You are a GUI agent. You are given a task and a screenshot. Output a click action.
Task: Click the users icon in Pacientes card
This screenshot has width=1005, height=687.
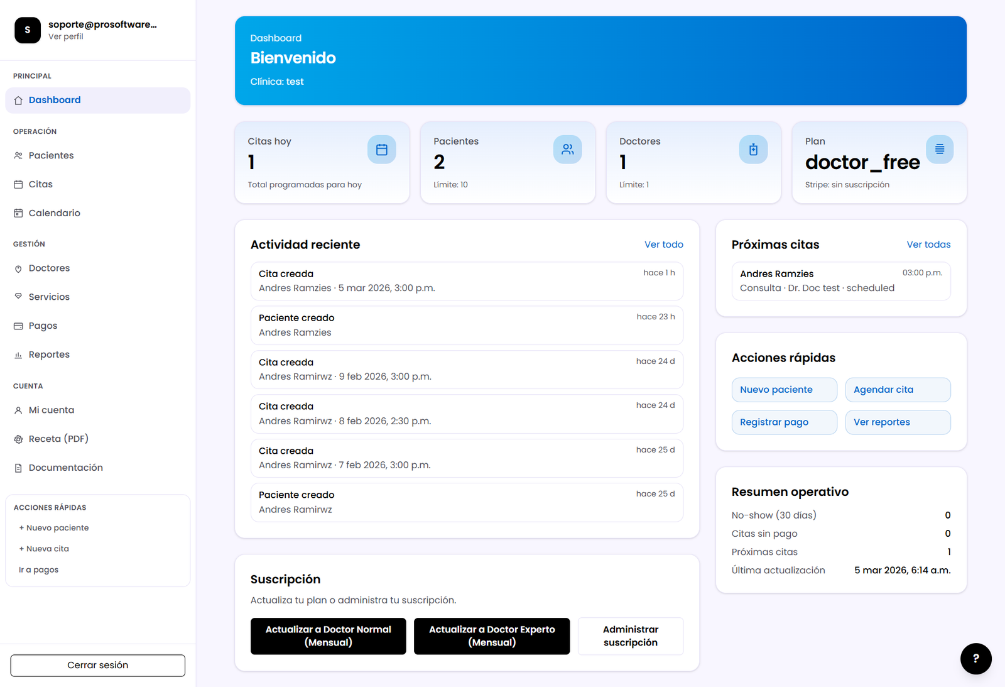(x=567, y=150)
